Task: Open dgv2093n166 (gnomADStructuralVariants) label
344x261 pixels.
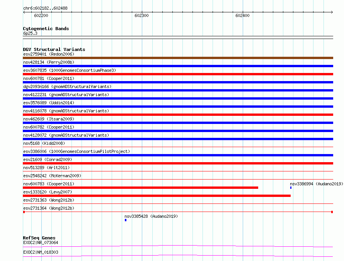Action: [67, 86]
